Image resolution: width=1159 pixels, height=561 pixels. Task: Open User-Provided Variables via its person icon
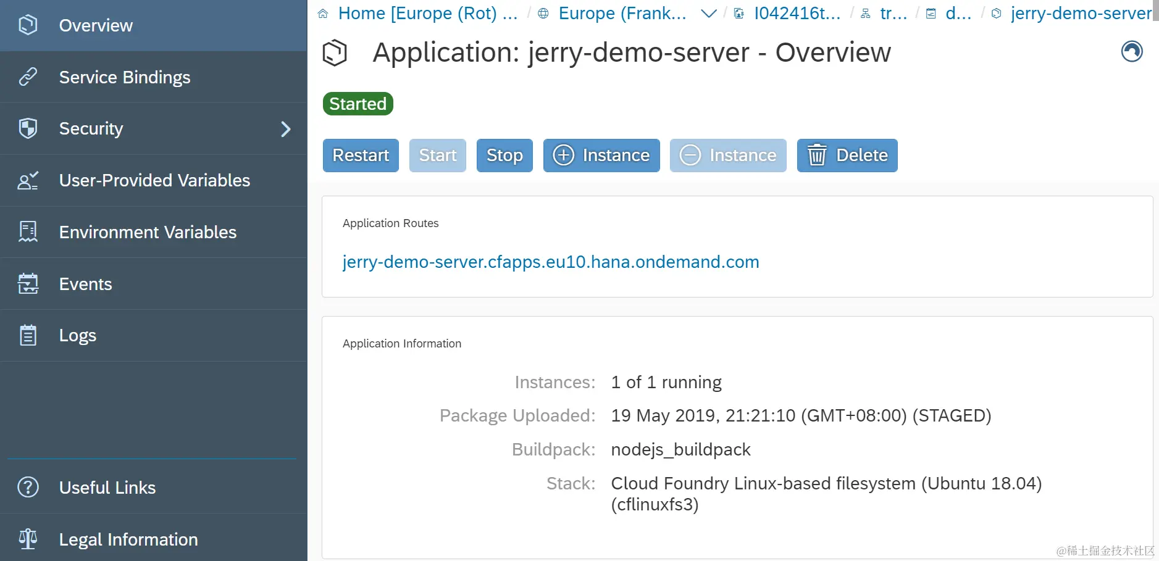27,180
